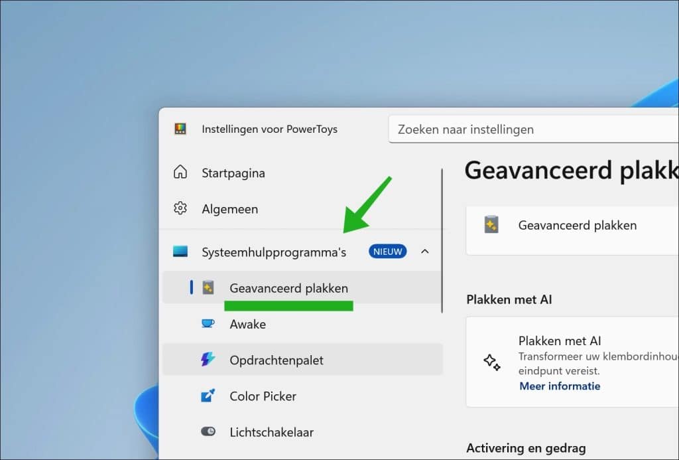Click the Lichtschakelaar toggle icon
Image resolution: width=679 pixels, height=460 pixels.
click(208, 431)
